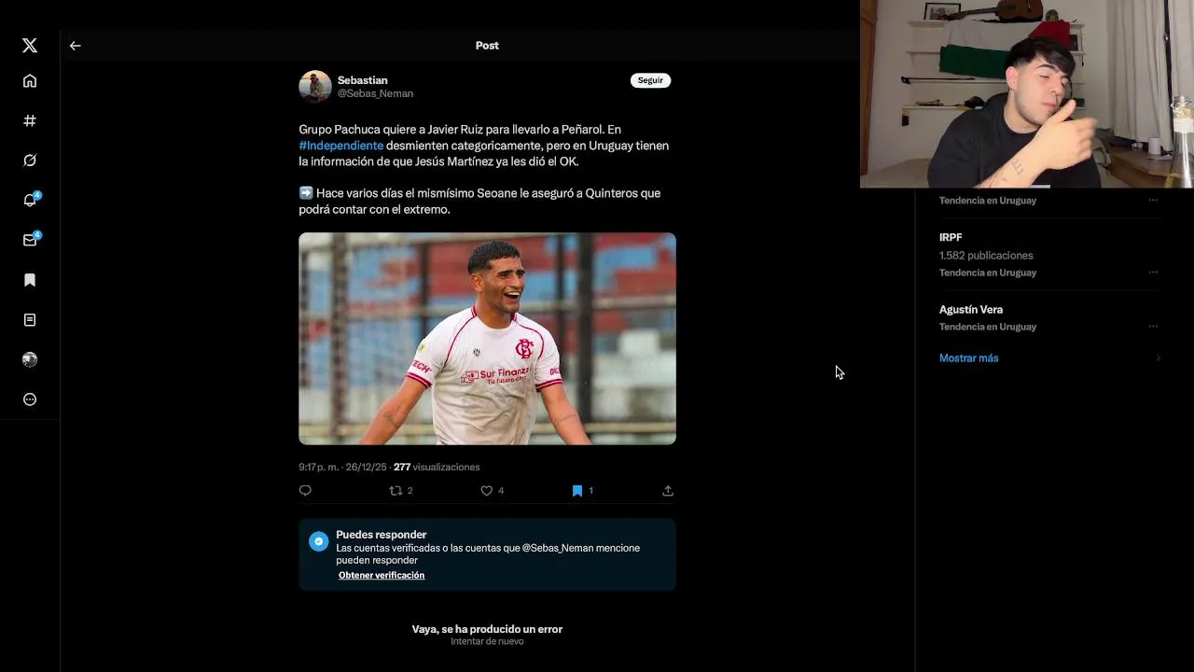This screenshot has width=1194, height=672.
Task: Open the Agustín Vera trending topic
Action: (971, 309)
